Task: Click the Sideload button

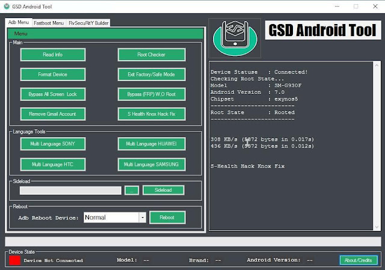Action: [x=163, y=190]
